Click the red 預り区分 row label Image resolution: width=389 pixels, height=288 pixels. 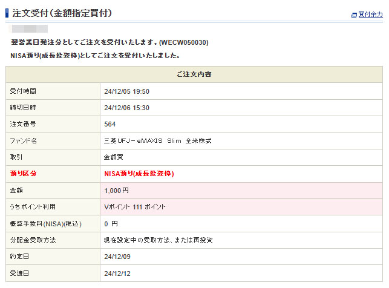click(24, 174)
